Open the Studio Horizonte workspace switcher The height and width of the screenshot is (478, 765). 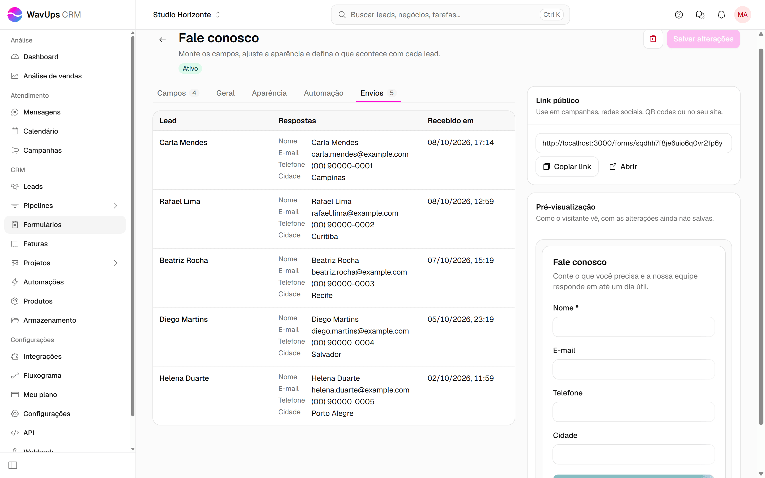(x=186, y=15)
